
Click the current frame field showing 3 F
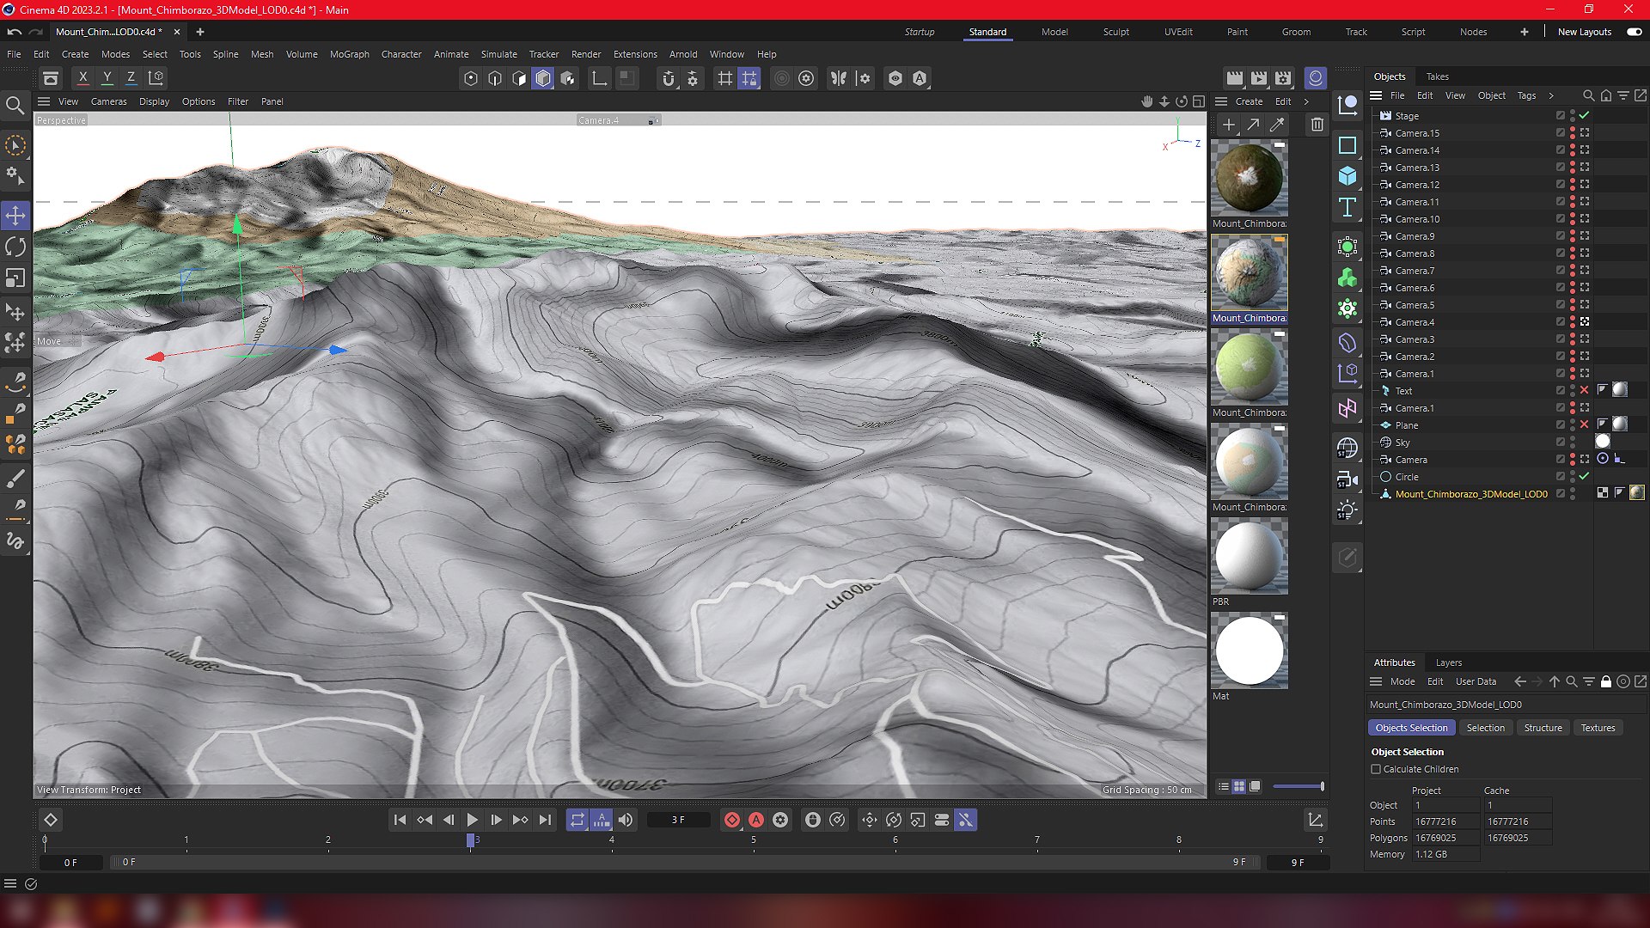(678, 820)
